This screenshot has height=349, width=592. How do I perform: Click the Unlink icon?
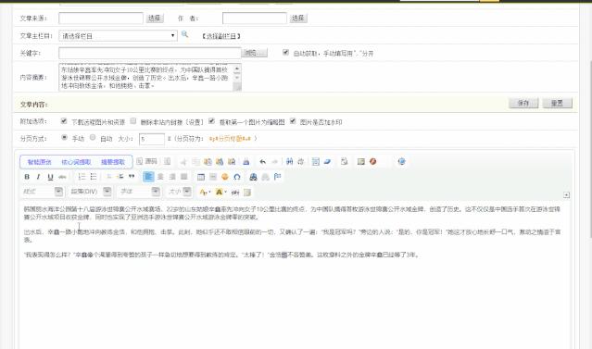click(265, 177)
